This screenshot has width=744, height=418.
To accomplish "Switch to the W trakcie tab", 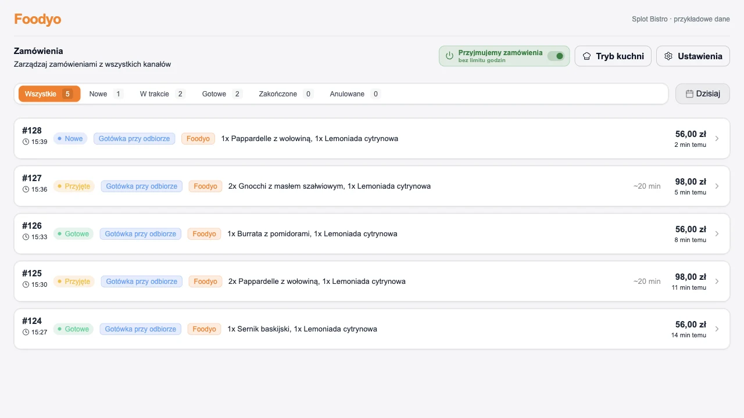I will (162, 93).
